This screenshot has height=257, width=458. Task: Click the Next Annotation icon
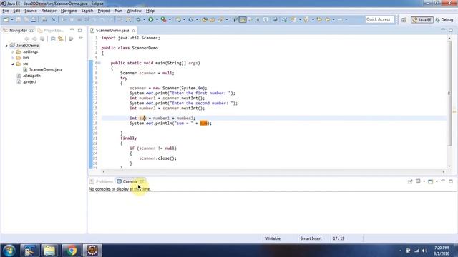point(293,19)
